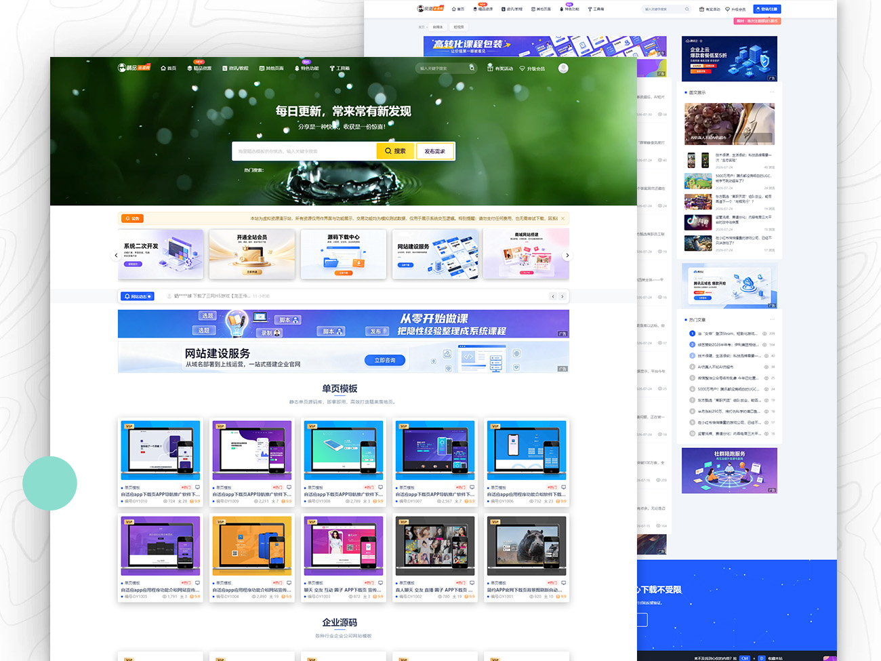Open the template card numbered DY1002
Viewport: 881px width, 661px height.
coord(435,558)
